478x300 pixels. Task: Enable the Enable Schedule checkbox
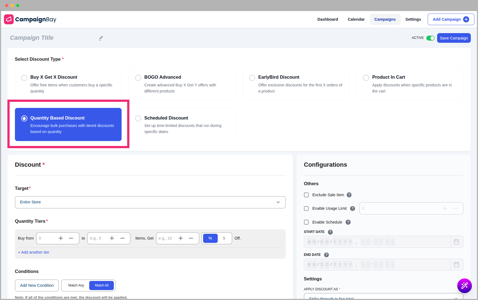tap(306, 222)
